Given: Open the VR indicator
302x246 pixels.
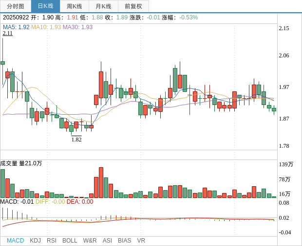Looking at the screenshot, I should tap(141, 241).
